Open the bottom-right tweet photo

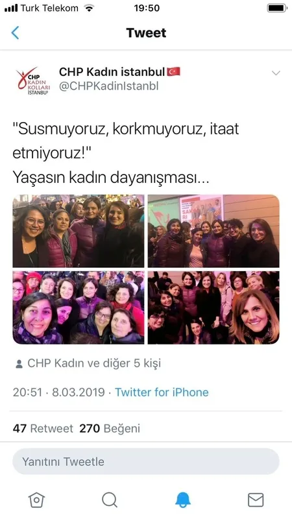click(213, 308)
